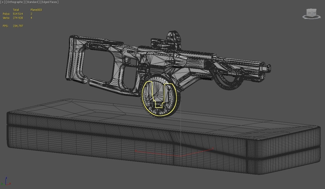Click the Plane003 statistics label

point(36,10)
